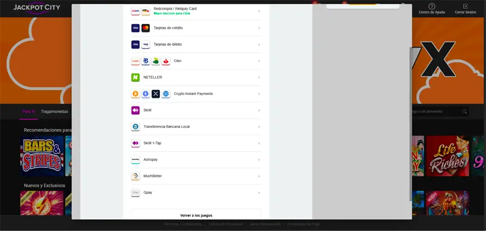Screen dimensions: 486x231
Task: Select the Tarjetas de débito label
Action: tap(168, 44)
